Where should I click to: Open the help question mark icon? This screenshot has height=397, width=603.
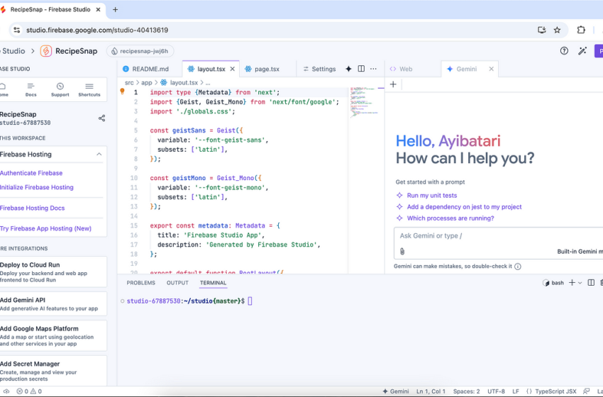coord(564,51)
